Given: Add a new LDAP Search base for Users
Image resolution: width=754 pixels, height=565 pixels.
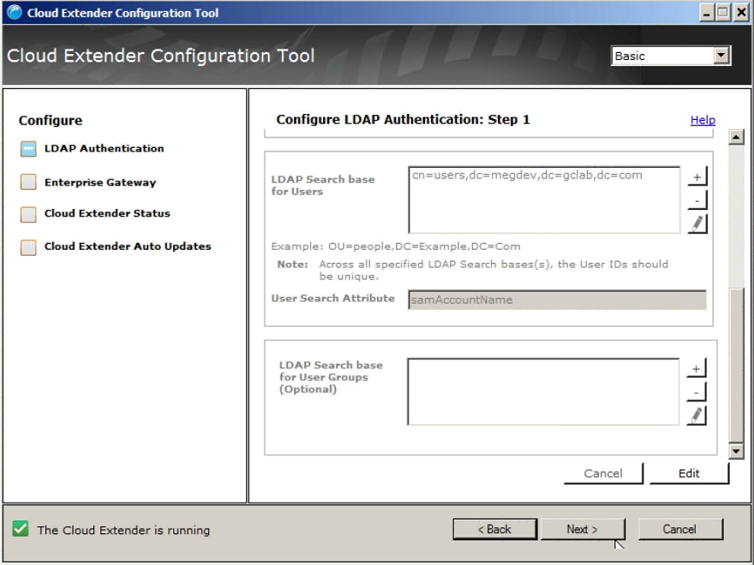Looking at the screenshot, I should tap(697, 175).
